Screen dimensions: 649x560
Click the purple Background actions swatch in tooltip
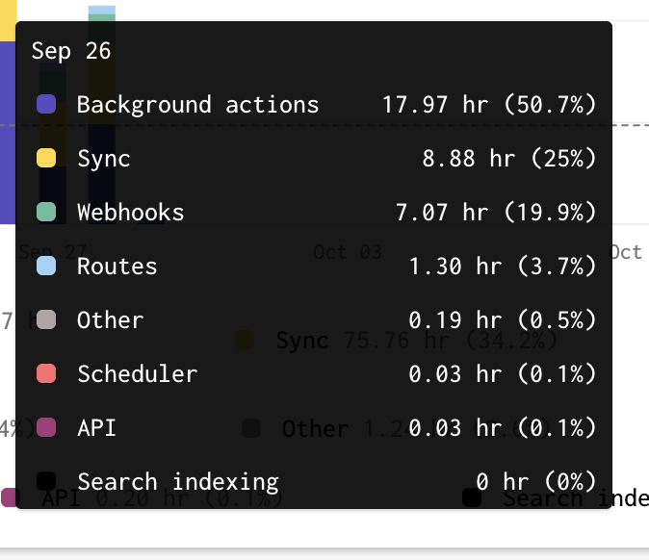46,104
